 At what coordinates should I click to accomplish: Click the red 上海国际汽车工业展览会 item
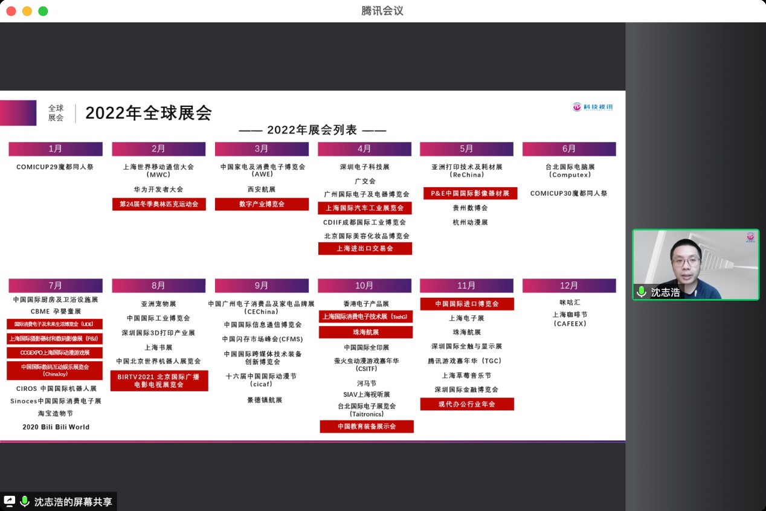coord(365,208)
